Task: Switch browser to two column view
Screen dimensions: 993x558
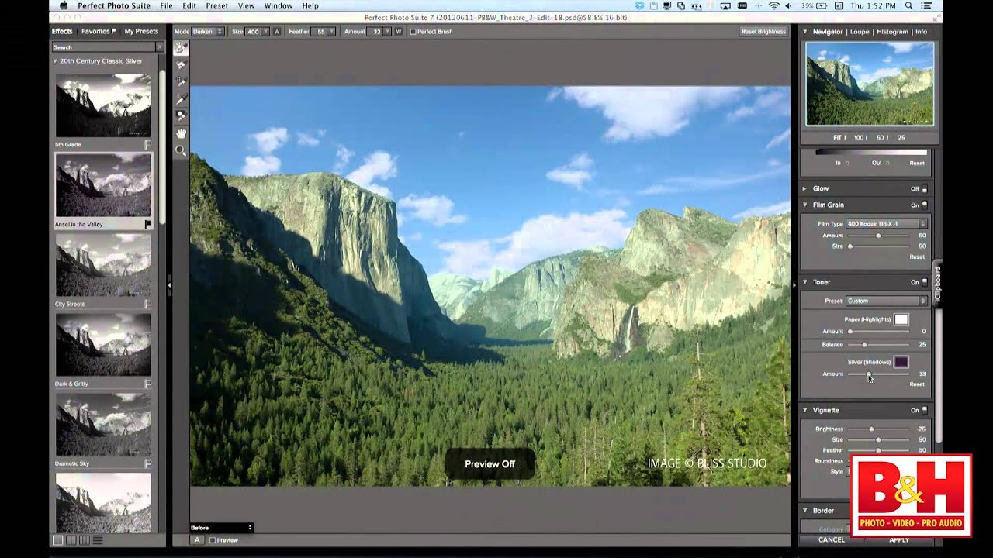Action: click(x=71, y=540)
